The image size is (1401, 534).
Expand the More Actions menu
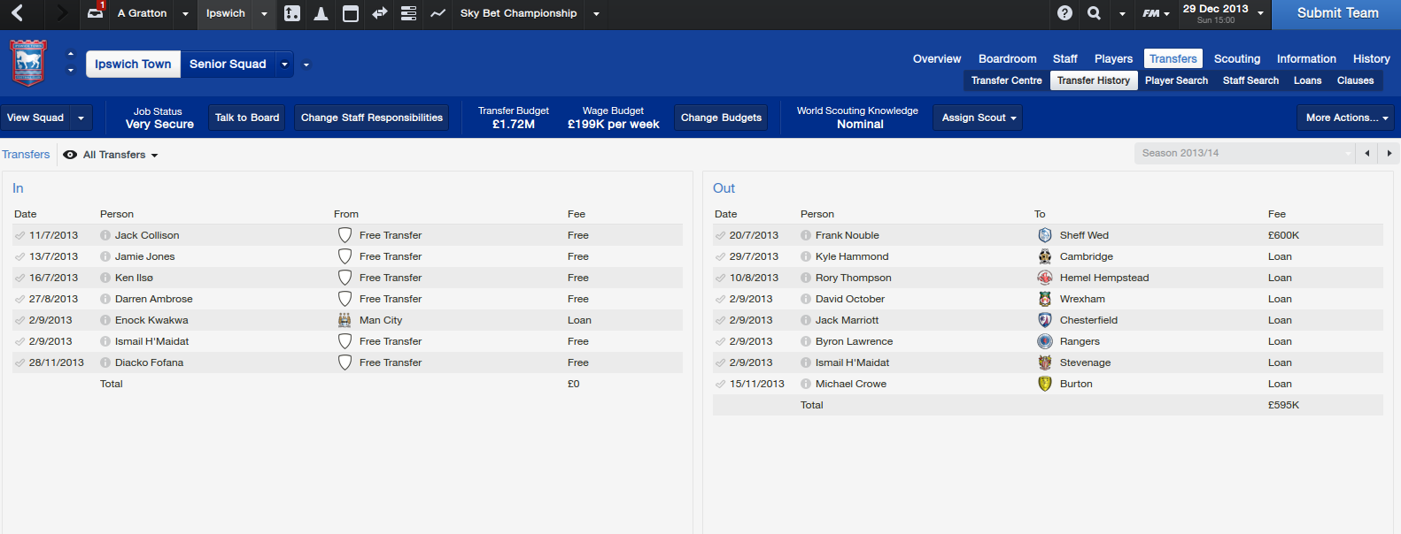coord(1346,118)
